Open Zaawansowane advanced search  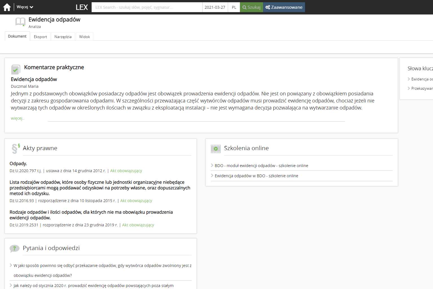coord(284,7)
